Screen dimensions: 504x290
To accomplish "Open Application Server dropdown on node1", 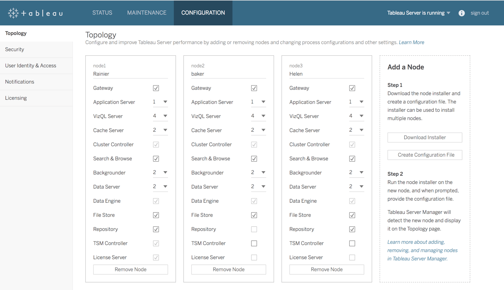I will [x=160, y=102].
